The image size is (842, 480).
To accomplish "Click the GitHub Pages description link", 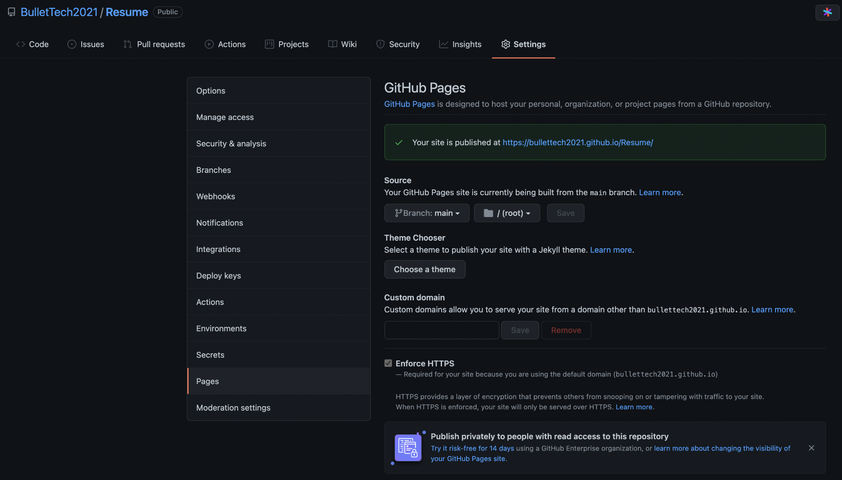I will click(409, 104).
